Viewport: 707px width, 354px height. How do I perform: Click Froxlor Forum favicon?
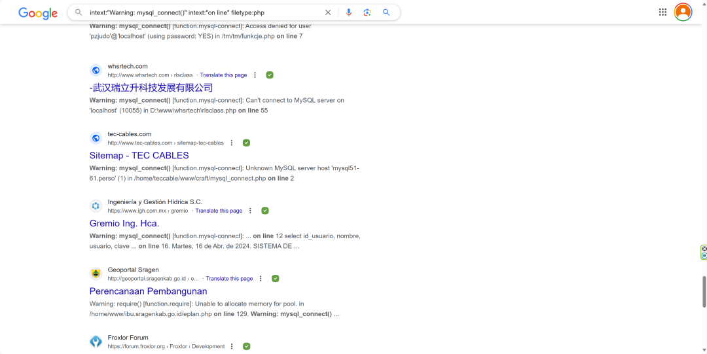point(96,342)
